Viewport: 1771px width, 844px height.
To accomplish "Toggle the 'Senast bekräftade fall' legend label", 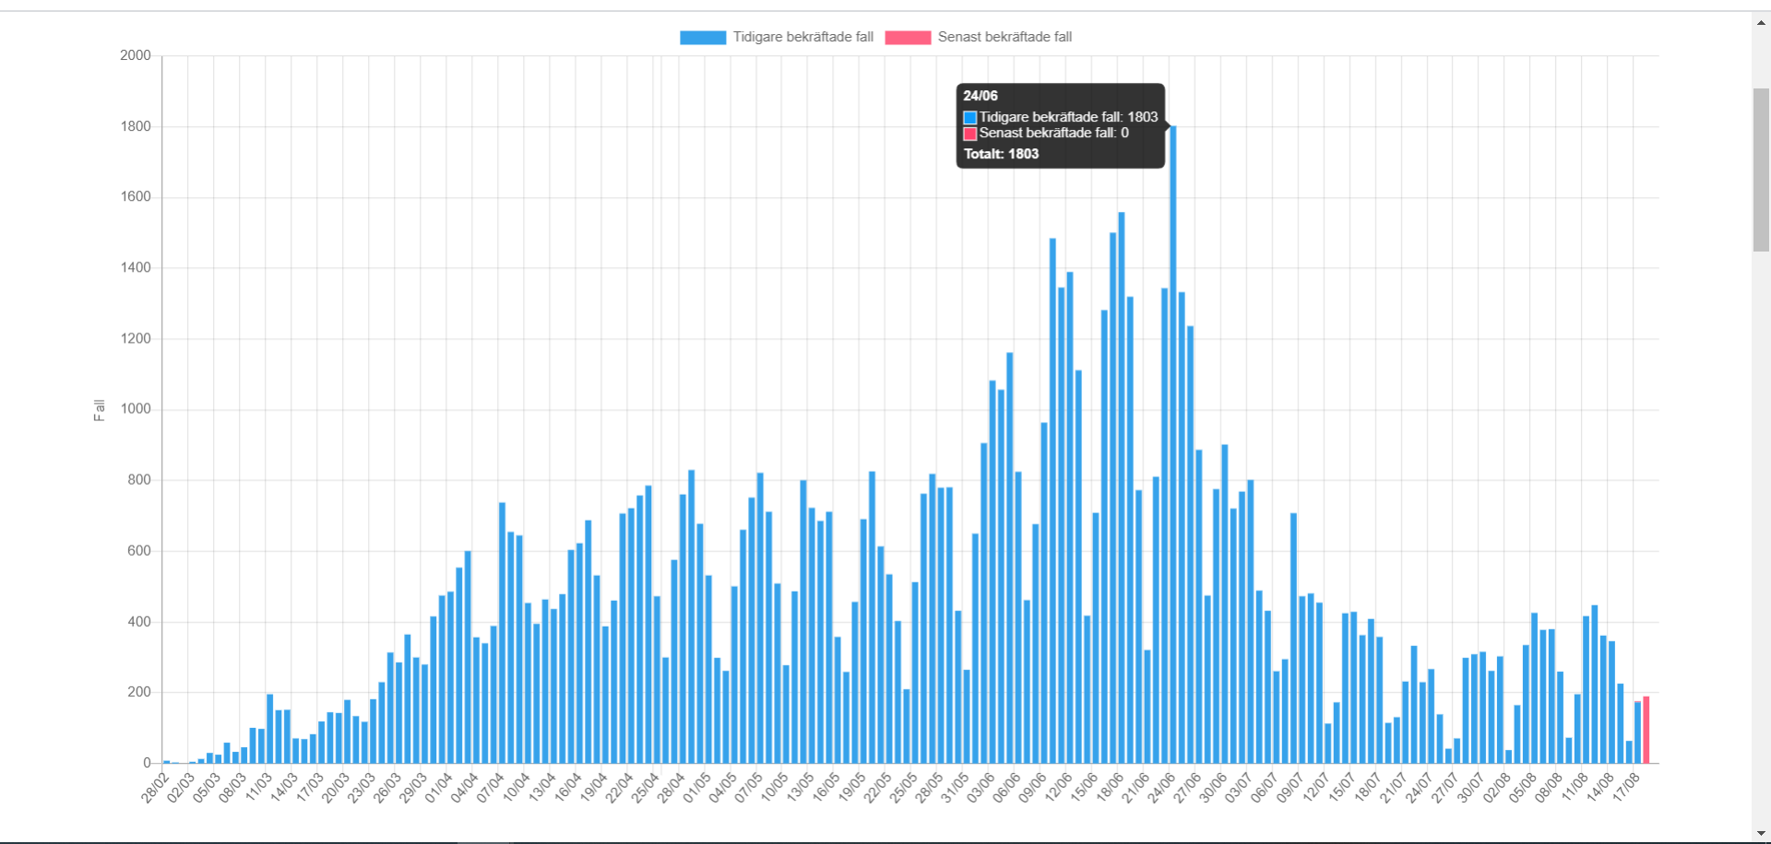I will coord(1004,37).
